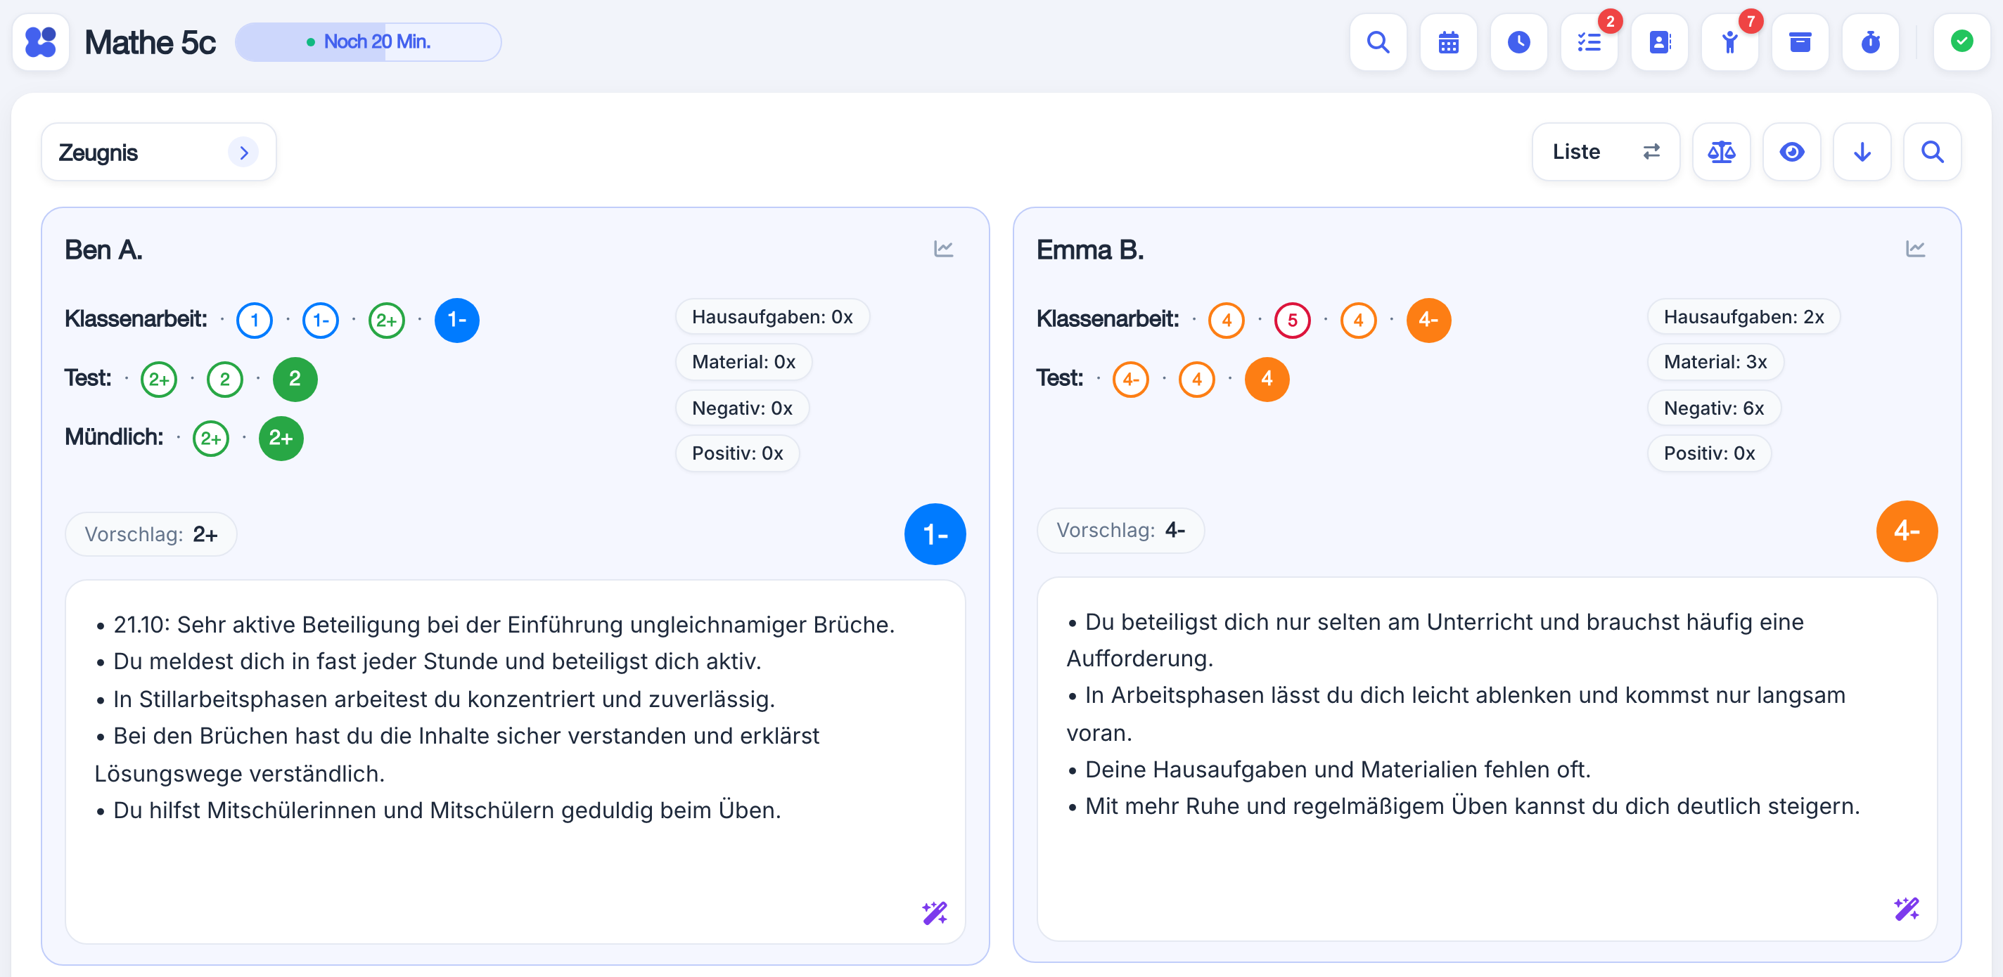Select Emma B.'s filled 4 Test average

(1267, 380)
